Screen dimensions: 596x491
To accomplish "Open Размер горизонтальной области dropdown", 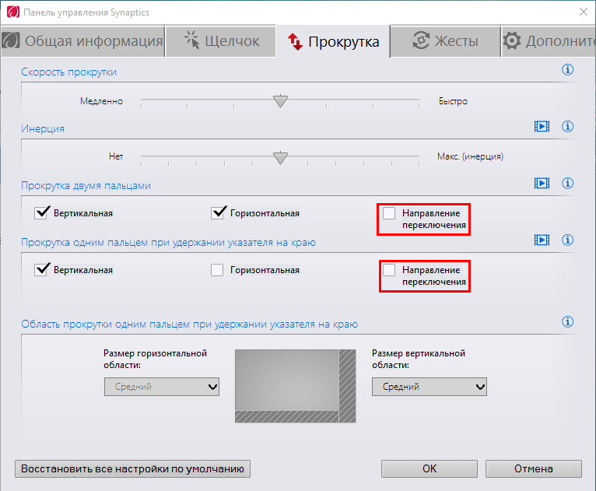I will point(162,387).
